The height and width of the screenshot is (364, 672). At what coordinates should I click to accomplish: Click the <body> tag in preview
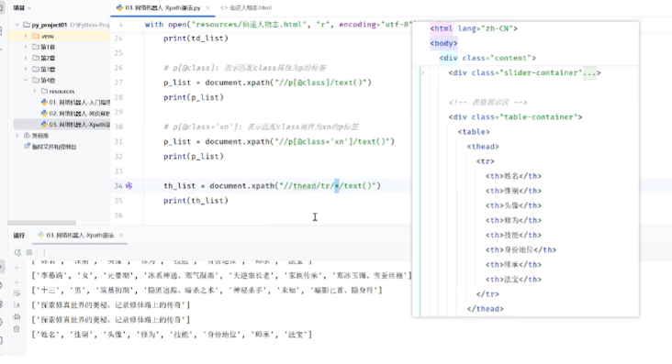pyautogui.click(x=443, y=43)
